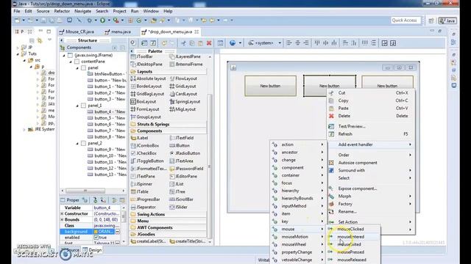Click the Structure tree horizontal scrollbar
Viewport: 471px width, 264px height.
pos(85,191)
